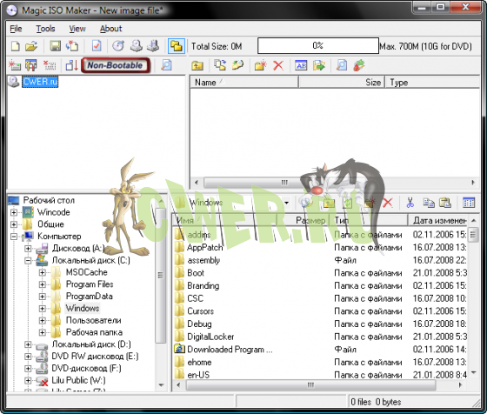
Task: Open the Tools menu
Action: 45,29
